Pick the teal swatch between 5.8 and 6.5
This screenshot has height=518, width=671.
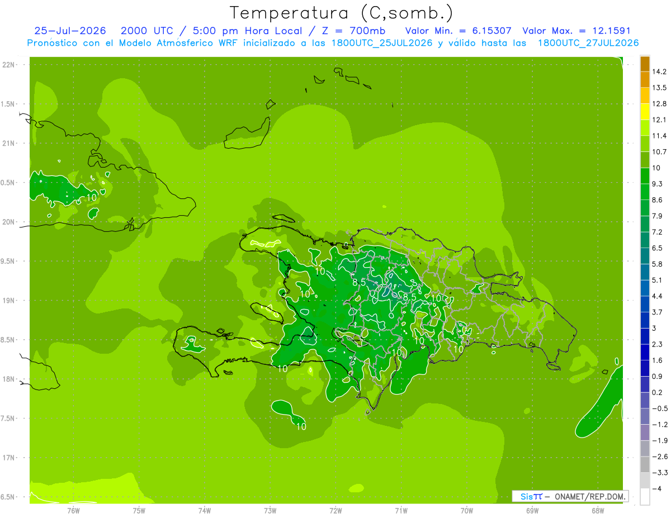(645, 256)
